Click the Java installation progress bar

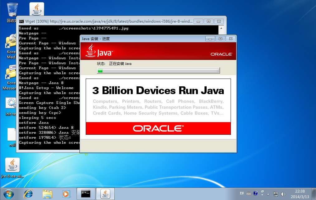[x=158, y=71]
